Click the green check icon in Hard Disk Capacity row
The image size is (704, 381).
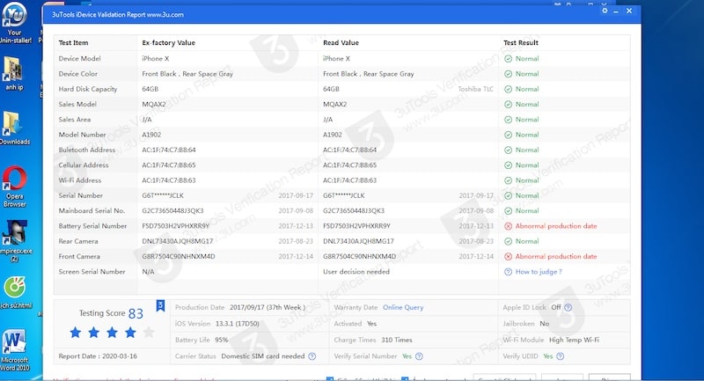point(508,89)
